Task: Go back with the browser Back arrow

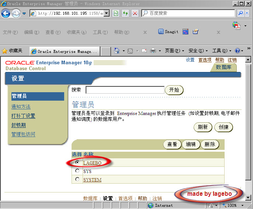Action: 6,13
